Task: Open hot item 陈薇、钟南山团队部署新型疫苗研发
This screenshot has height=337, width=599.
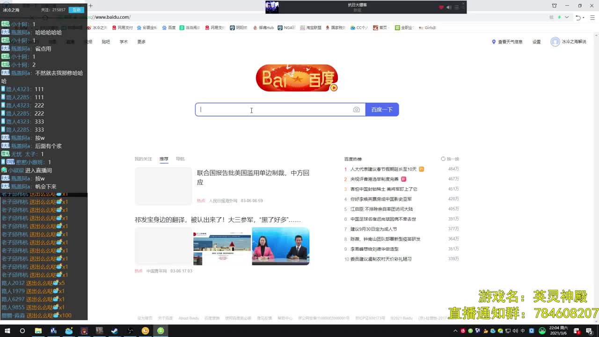Action: [385, 239]
